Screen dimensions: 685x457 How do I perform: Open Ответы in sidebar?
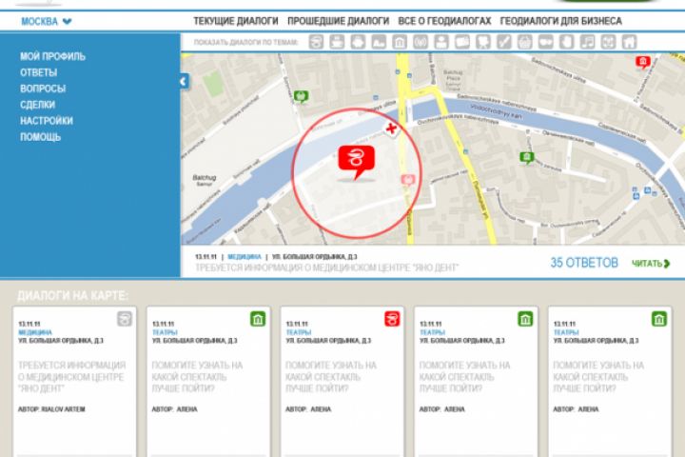click(38, 72)
